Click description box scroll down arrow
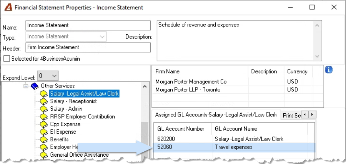The width and height of the screenshot is (346, 164). (x=317, y=56)
